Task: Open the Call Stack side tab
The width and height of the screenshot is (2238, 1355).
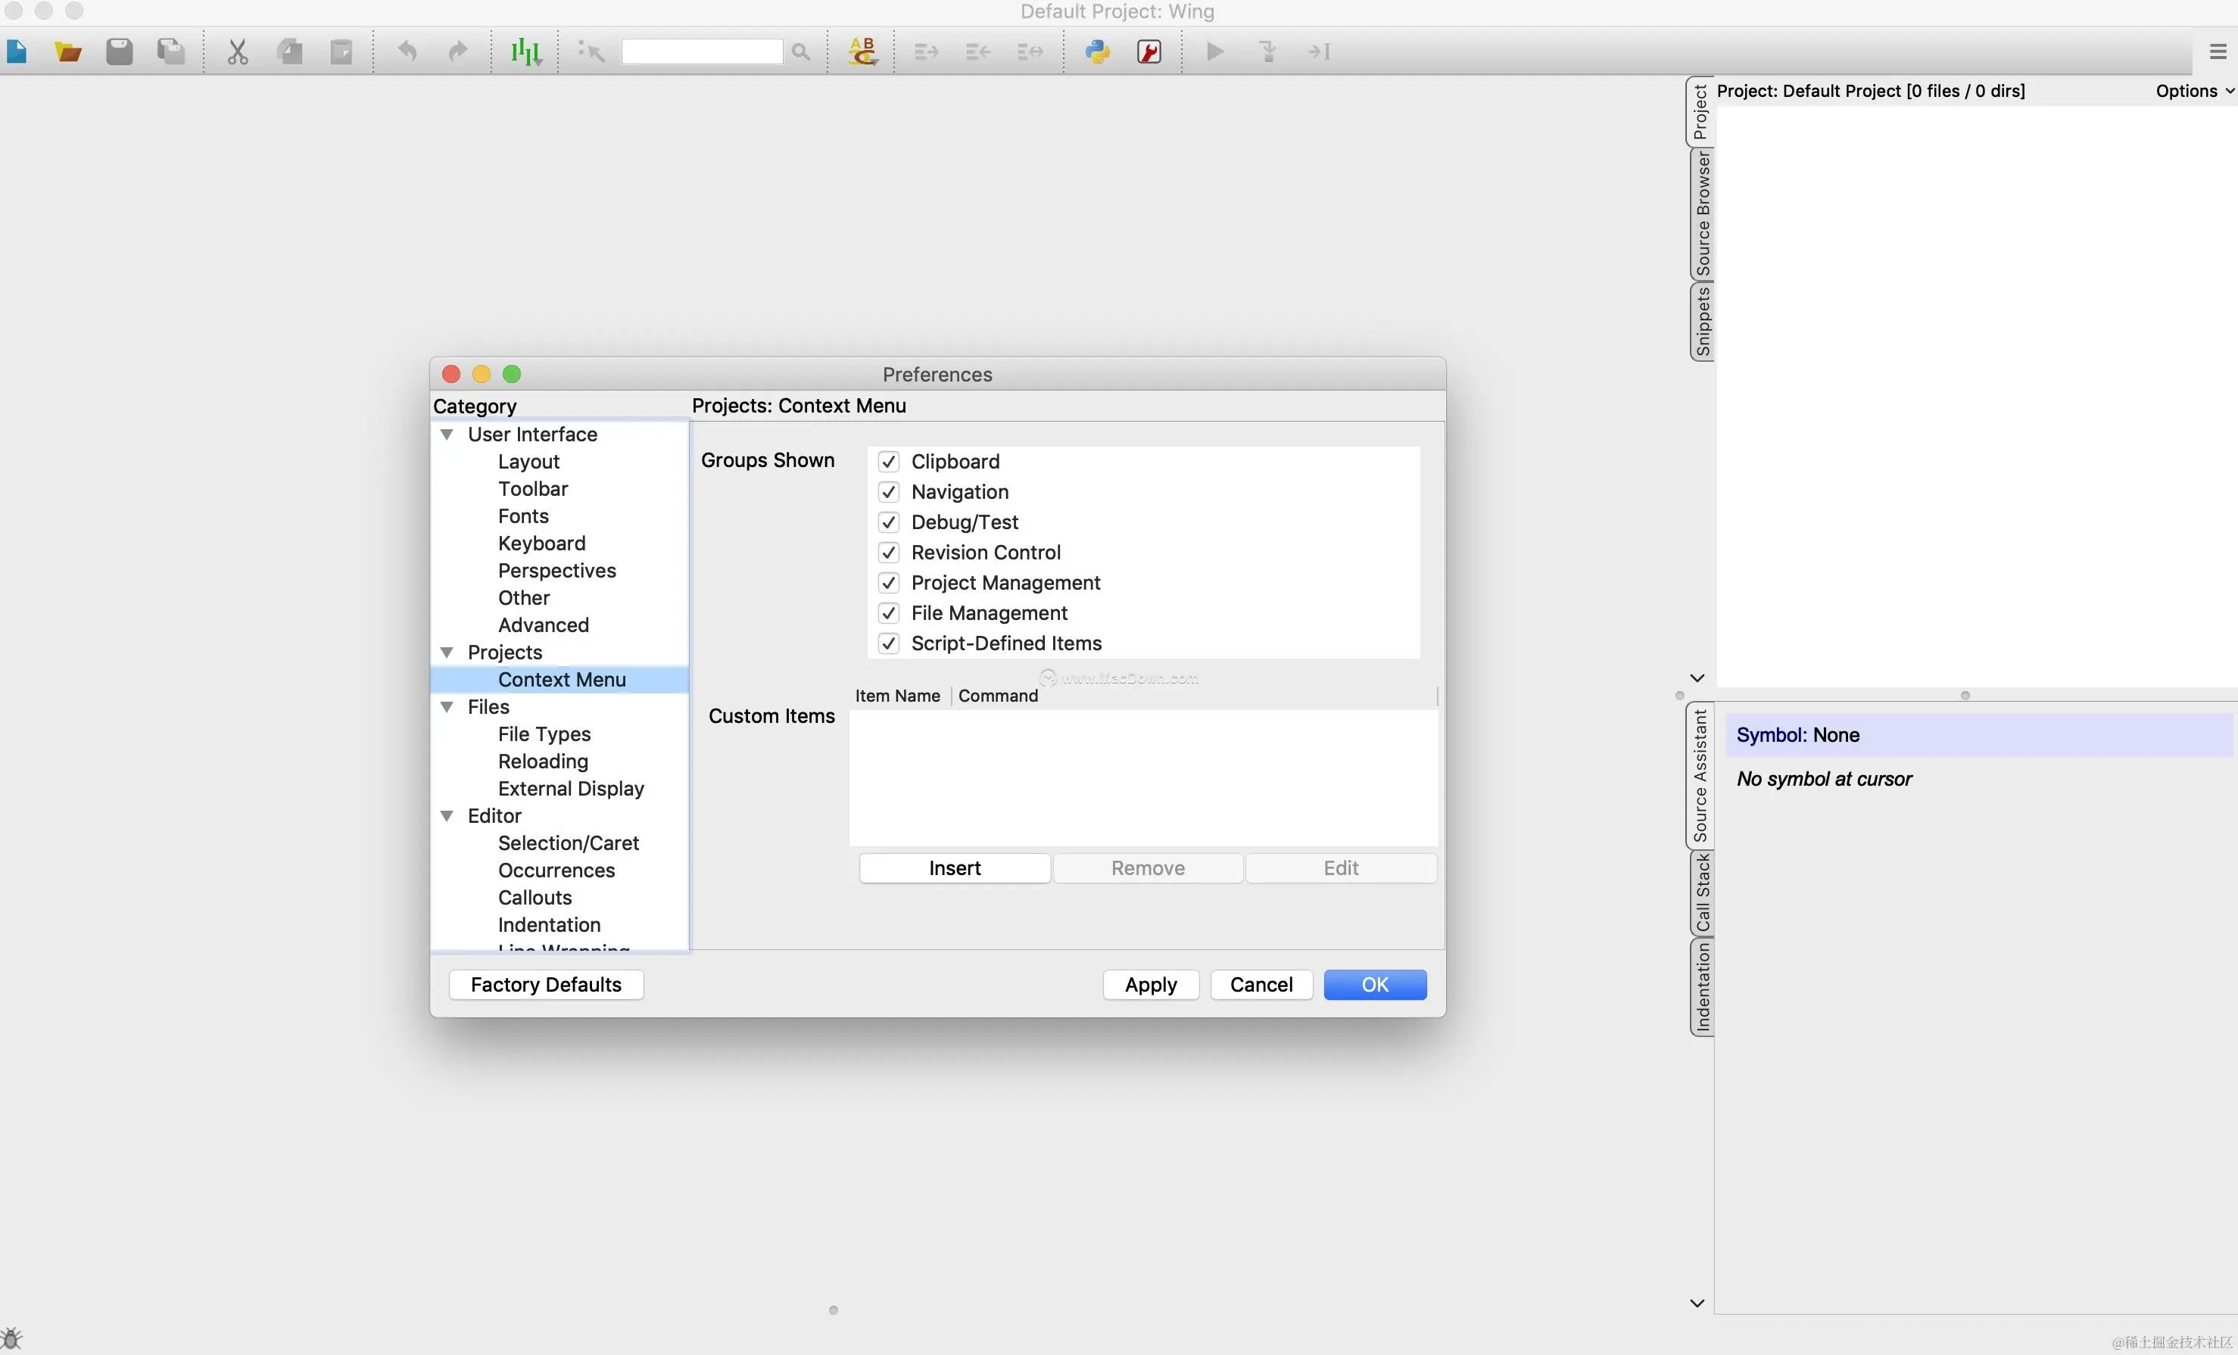Action: (x=1701, y=894)
